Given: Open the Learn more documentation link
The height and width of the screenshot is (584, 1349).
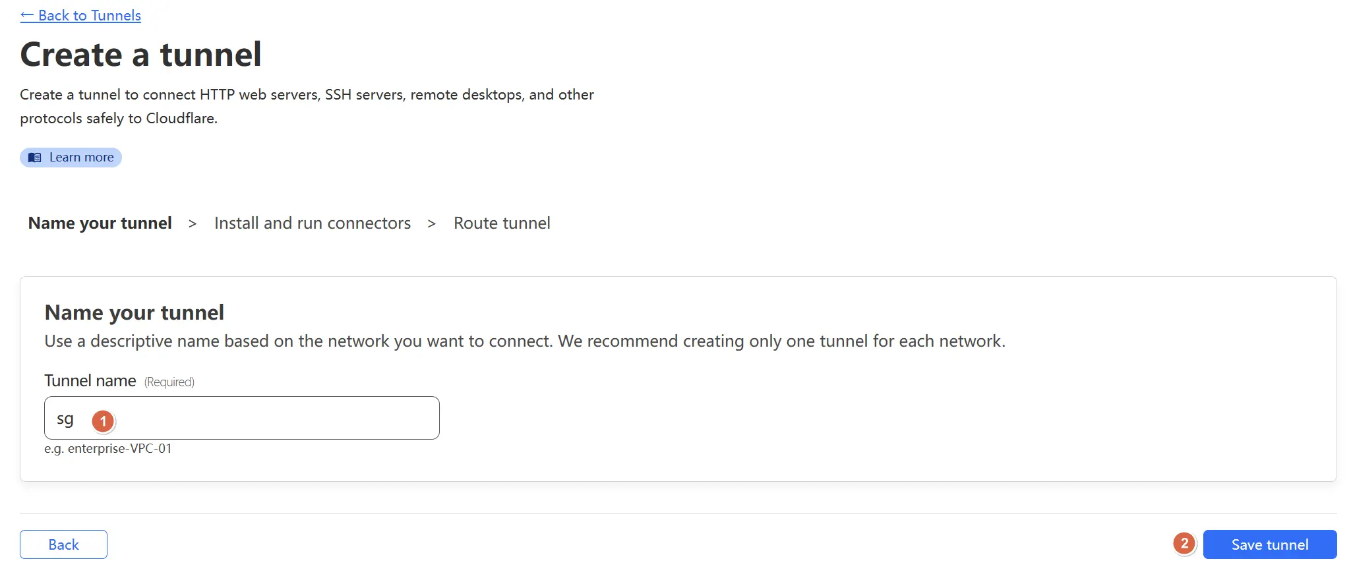Looking at the screenshot, I should (71, 158).
